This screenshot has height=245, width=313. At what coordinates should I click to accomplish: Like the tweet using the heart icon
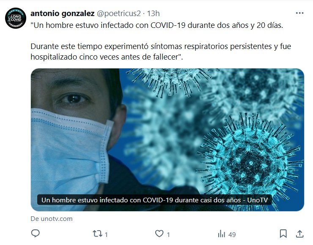(159, 234)
